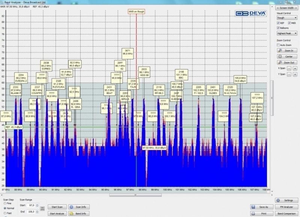Click the Band Analyzer app icon in title bar
The width and height of the screenshot is (300, 217).
tap(2, 2)
